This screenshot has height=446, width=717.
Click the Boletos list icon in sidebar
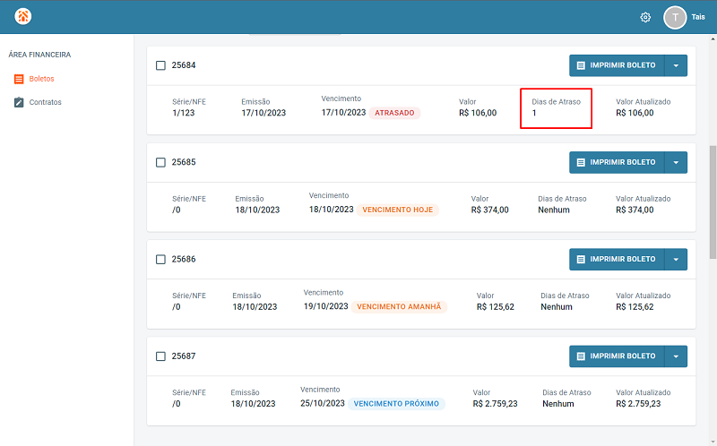coord(19,79)
